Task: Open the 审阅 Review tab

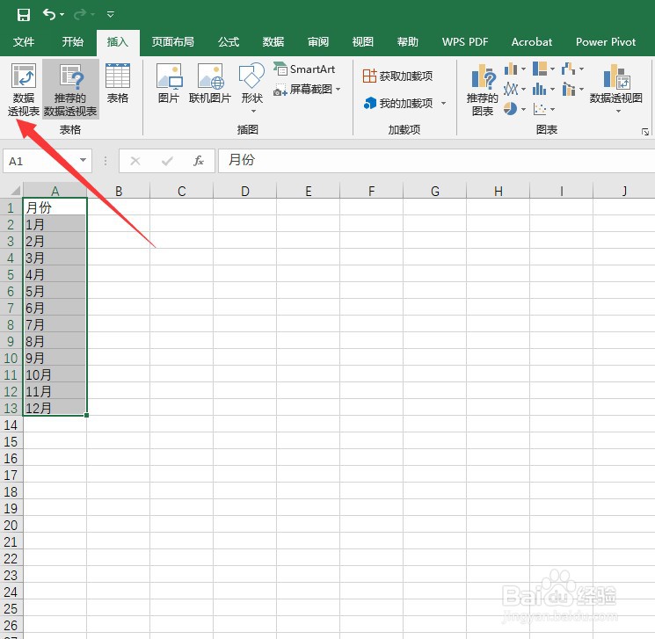Action: [x=318, y=42]
